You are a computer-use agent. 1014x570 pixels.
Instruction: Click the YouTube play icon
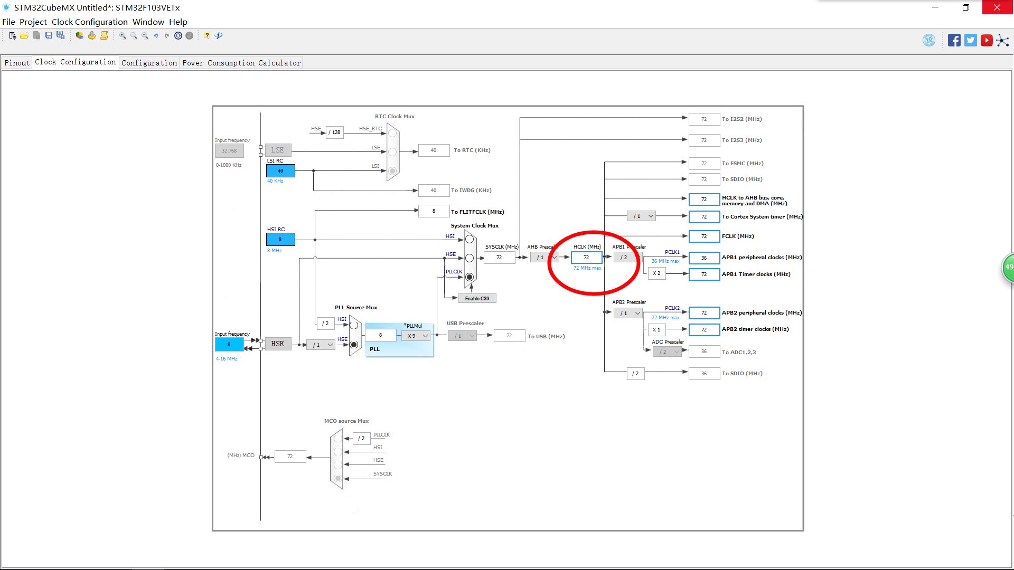click(987, 40)
